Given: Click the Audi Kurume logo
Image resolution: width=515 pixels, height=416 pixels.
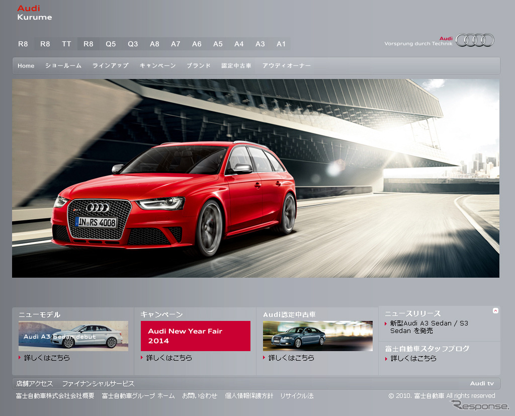Looking at the screenshot, I should (34, 13).
